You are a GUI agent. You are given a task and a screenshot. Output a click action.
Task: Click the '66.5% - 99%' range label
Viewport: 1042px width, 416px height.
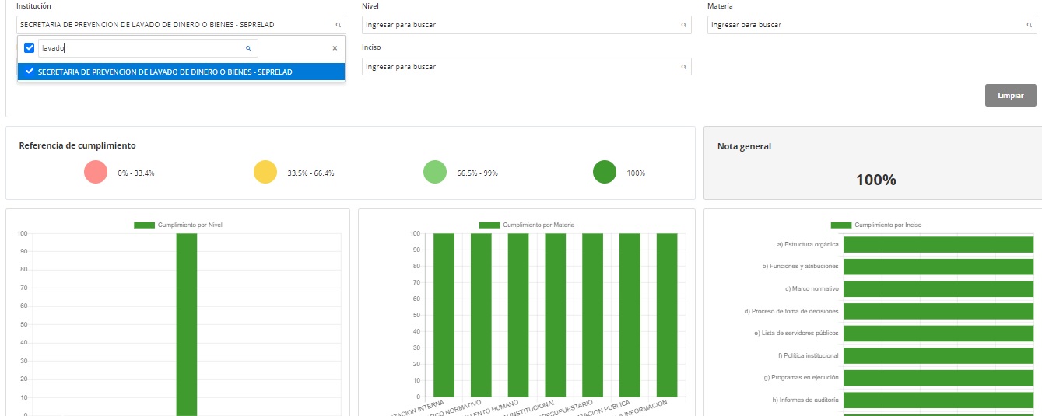click(477, 173)
